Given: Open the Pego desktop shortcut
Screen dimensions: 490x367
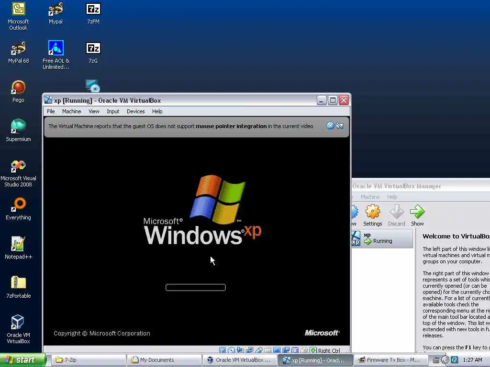Looking at the screenshot, I should pyautogui.click(x=18, y=92).
